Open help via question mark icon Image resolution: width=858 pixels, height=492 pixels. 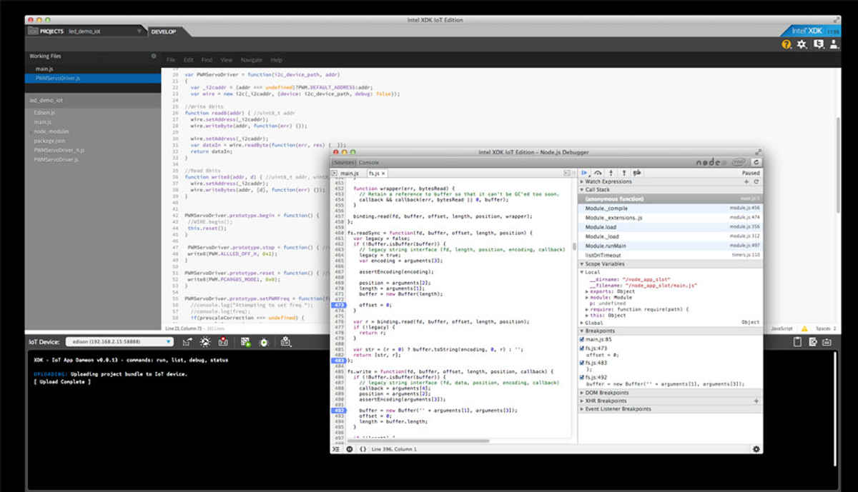pos(786,44)
